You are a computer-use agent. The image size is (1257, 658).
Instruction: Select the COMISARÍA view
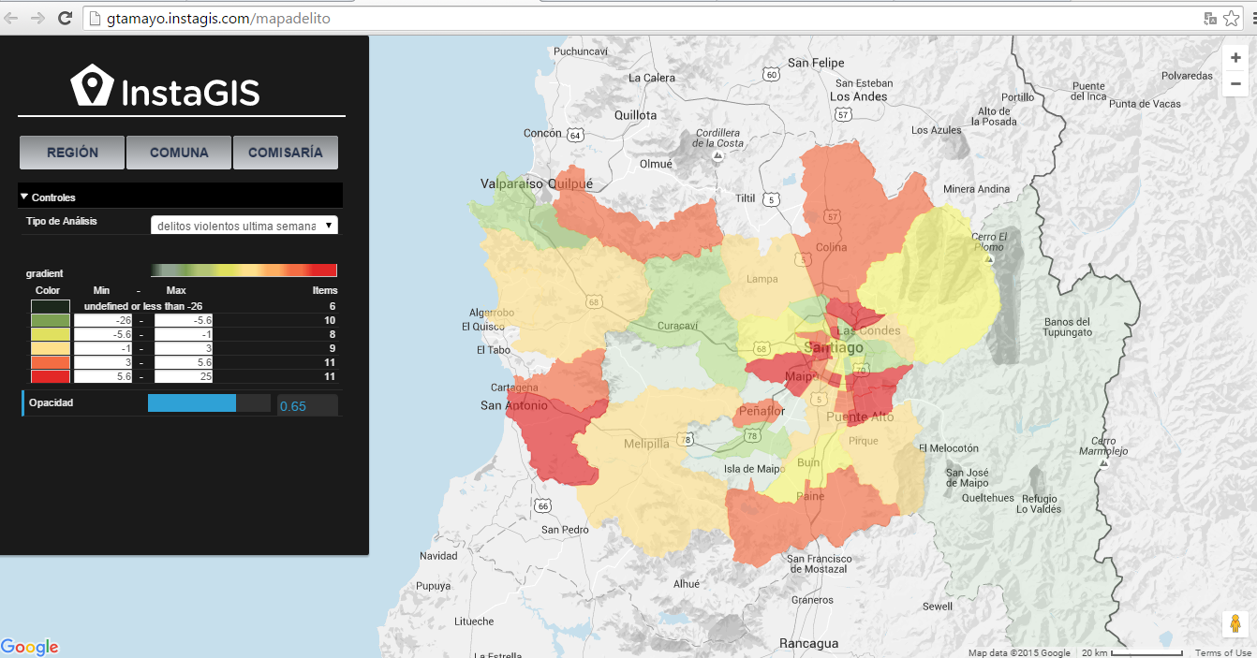(x=286, y=153)
